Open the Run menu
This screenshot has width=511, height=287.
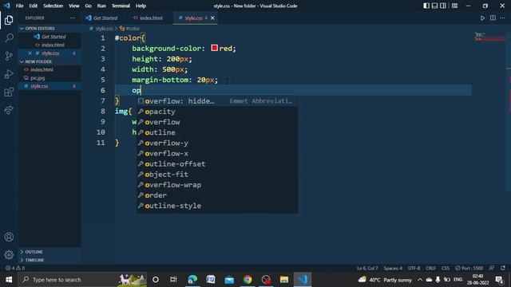[x=101, y=6]
